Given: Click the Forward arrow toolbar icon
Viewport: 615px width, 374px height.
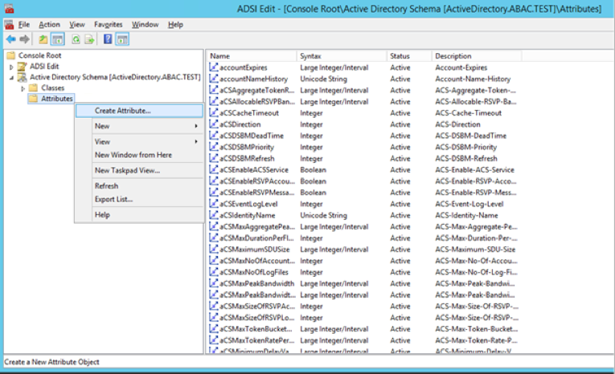Looking at the screenshot, I should [x=25, y=39].
